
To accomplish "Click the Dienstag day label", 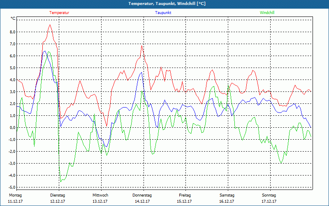I will point(58,195).
